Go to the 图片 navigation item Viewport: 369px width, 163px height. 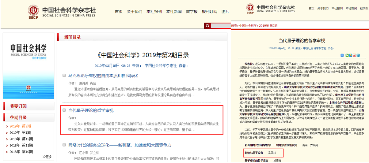click(225, 12)
